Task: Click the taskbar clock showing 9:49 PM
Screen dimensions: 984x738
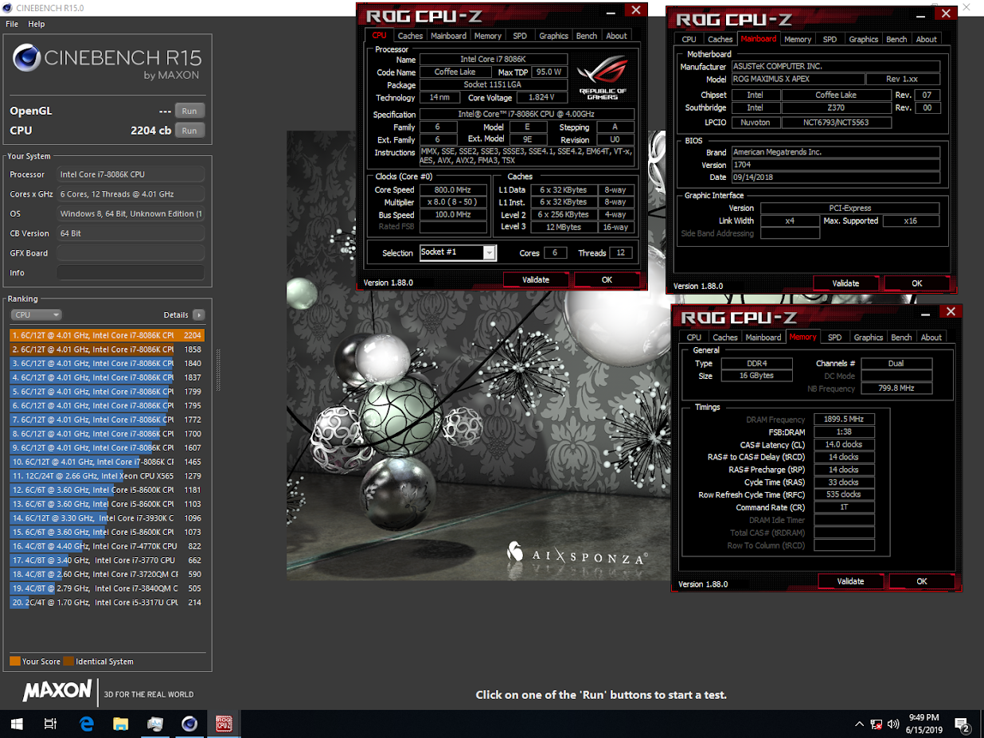Action: (x=923, y=724)
